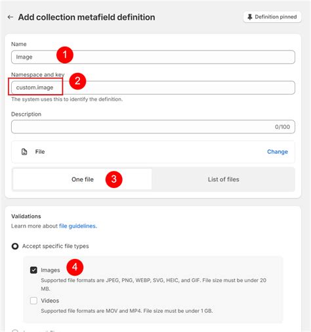
Task: Open the file guidelines link
Action: (78, 226)
